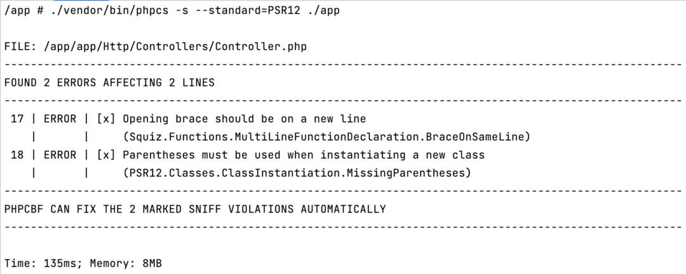This screenshot has width=686, height=274.
Task: Click line number 18 in the report
Action: 17,155
